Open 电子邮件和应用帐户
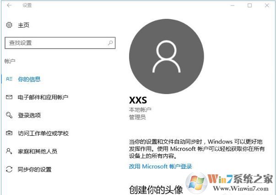276x195 pixels. (43, 97)
